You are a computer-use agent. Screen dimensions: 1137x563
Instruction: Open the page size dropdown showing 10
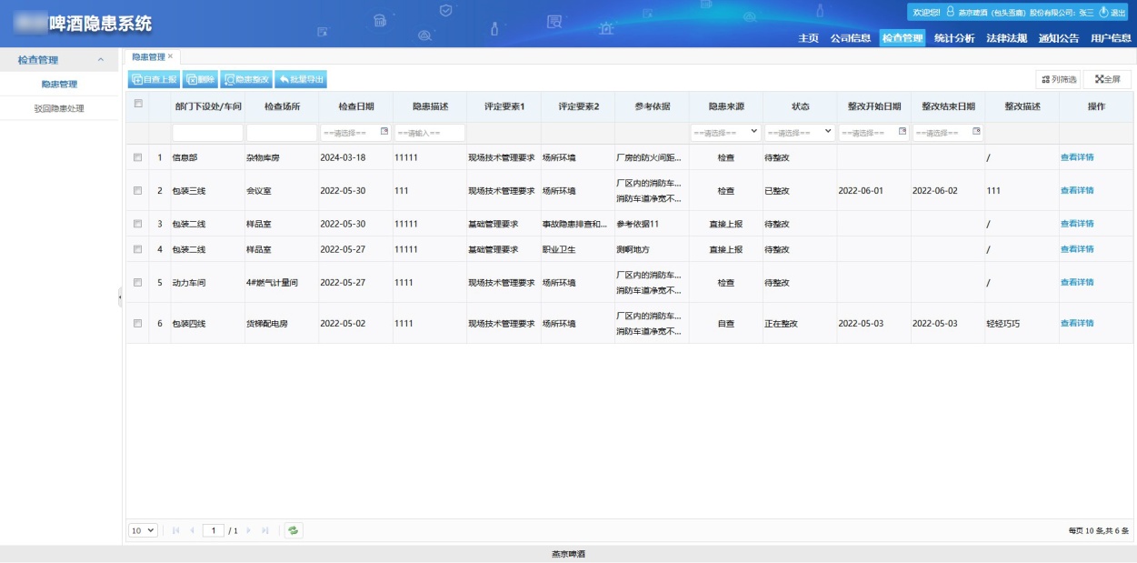point(143,529)
